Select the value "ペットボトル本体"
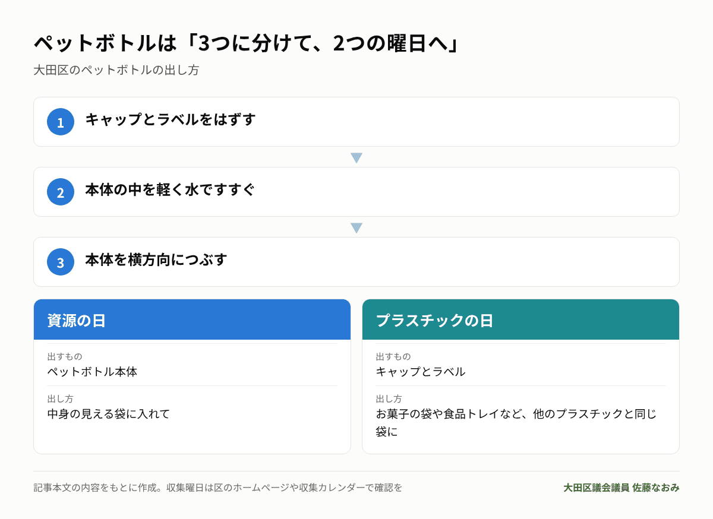 pyautogui.click(x=93, y=372)
